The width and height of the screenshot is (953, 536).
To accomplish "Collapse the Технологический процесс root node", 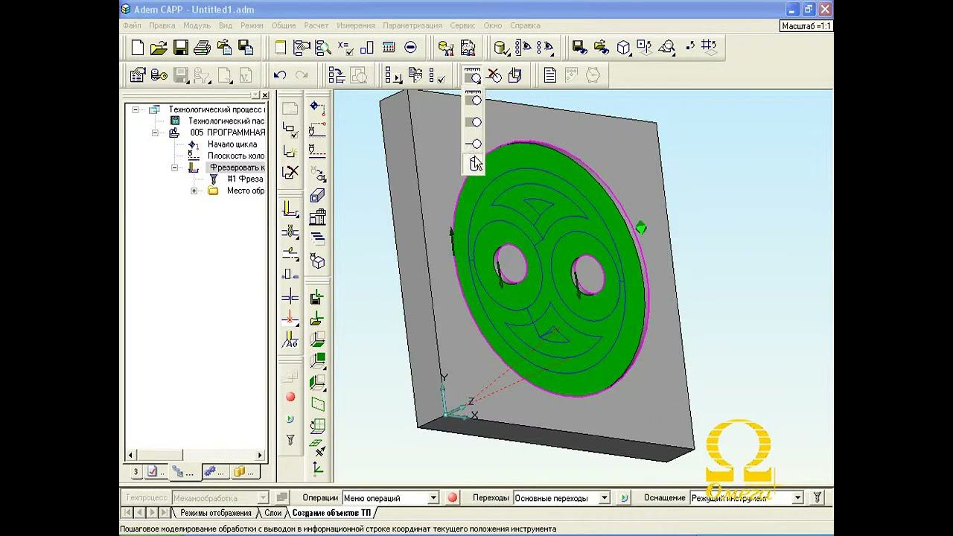I will (136, 109).
